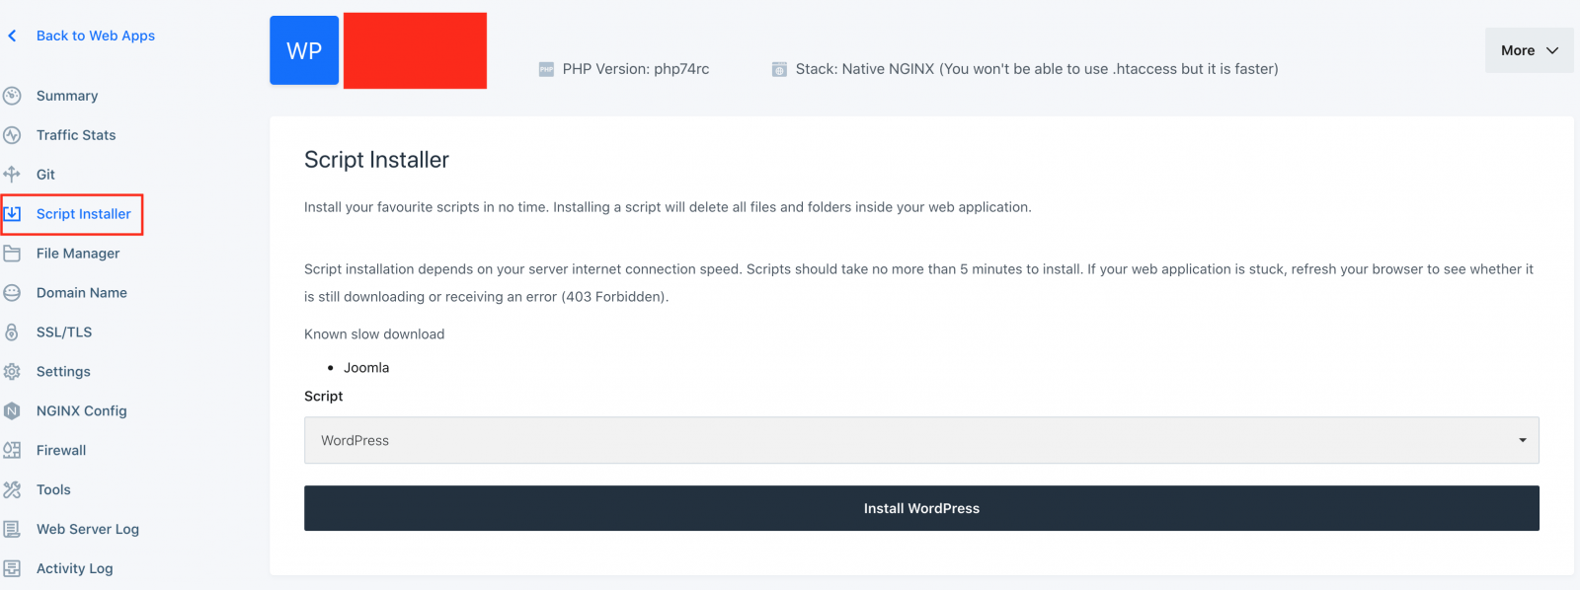Click the Known slow download text
Image resolution: width=1580 pixels, height=590 pixels.
[x=374, y=334]
